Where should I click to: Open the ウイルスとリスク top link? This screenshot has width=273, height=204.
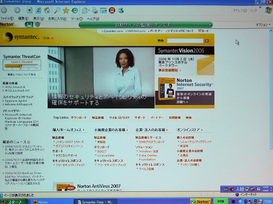pos(119,118)
